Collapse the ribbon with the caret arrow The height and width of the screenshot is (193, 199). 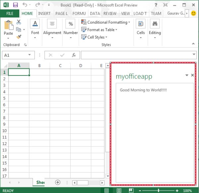coord(193,44)
